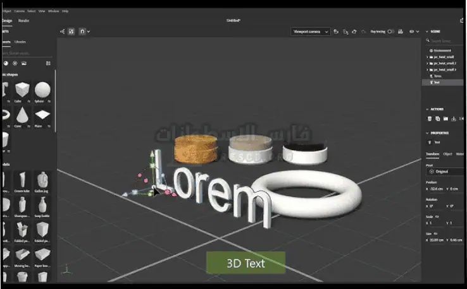Open the eye visibility options dropdown

pos(414,31)
